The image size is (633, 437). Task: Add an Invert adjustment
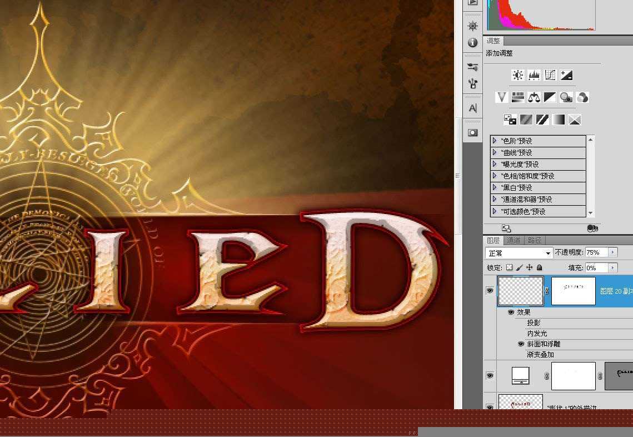(x=510, y=120)
